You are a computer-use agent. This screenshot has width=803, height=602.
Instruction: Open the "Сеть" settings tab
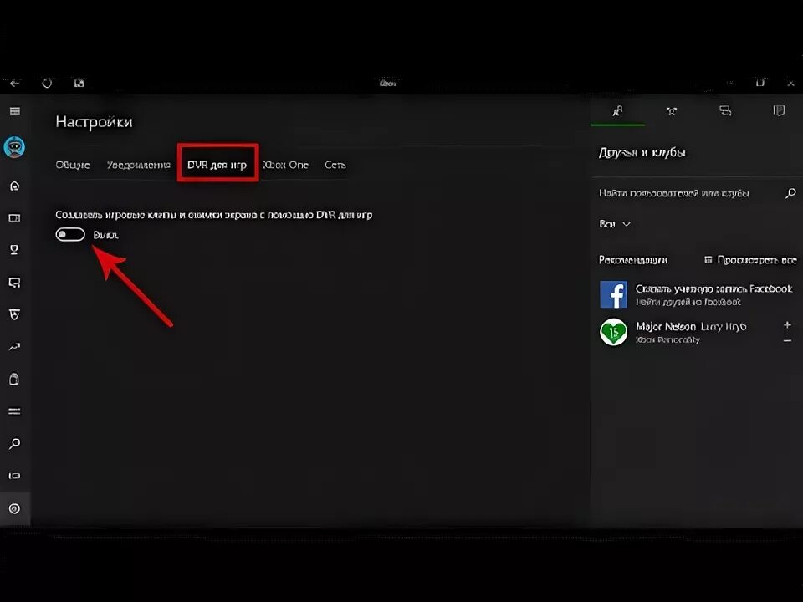pyautogui.click(x=335, y=165)
